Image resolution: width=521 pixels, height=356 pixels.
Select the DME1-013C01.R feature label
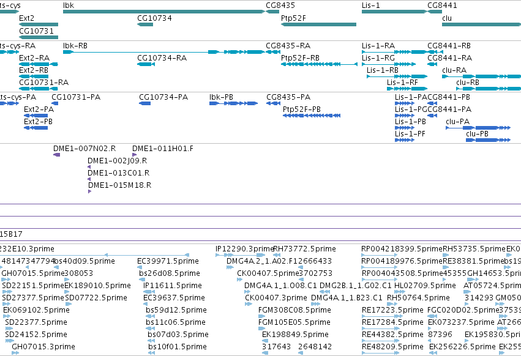click(119, 173)
